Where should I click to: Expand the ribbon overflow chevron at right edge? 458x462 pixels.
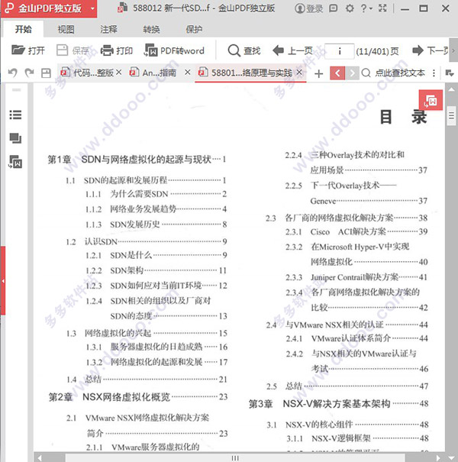(x=453, y=50)
